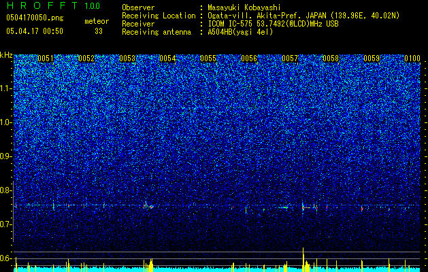Click the 0052 time marker

(86, 58)
